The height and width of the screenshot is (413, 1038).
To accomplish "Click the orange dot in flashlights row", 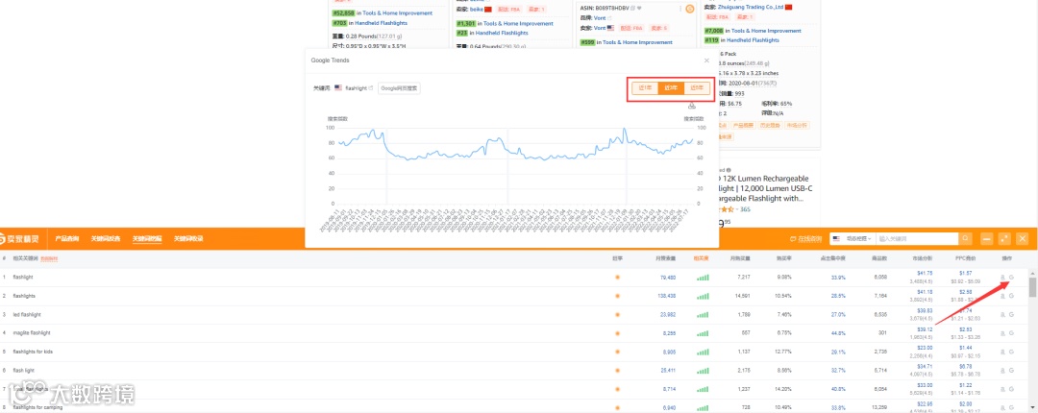I will (x=618, y=296).
